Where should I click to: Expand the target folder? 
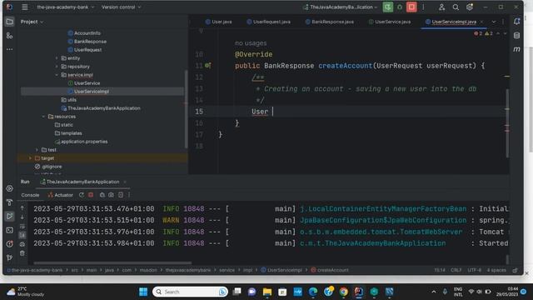pos(30,158)
